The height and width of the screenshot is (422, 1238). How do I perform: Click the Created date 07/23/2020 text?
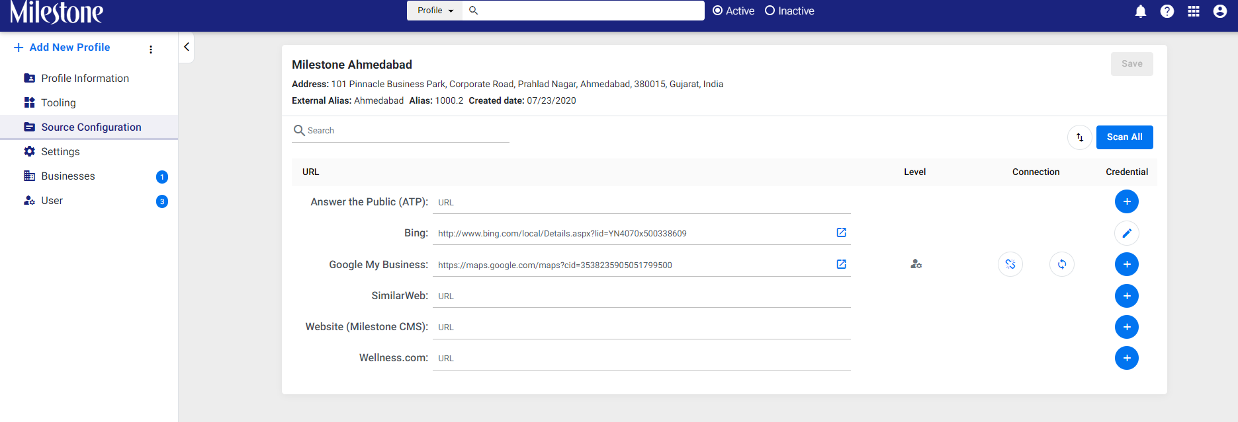[523, 100]
